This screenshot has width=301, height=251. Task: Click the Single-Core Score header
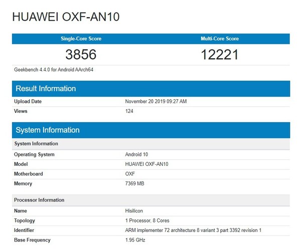point(81,39)
